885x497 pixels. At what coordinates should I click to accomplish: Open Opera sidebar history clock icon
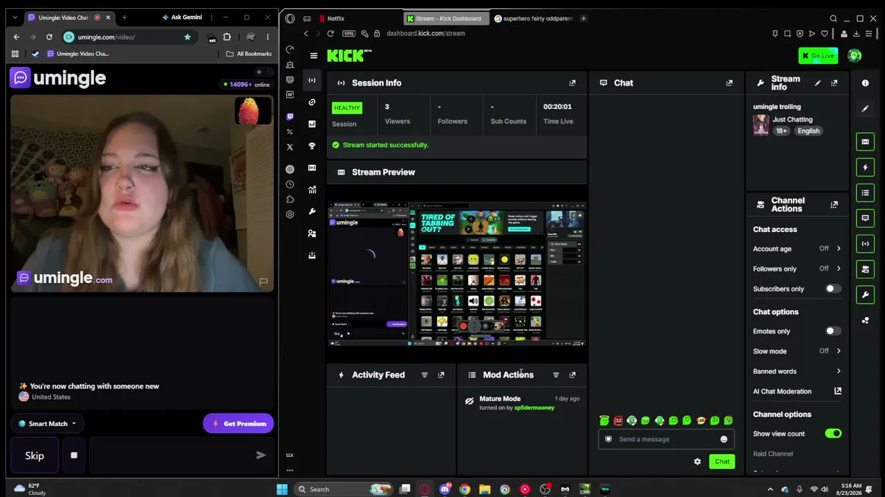click(x=290, y=184)
